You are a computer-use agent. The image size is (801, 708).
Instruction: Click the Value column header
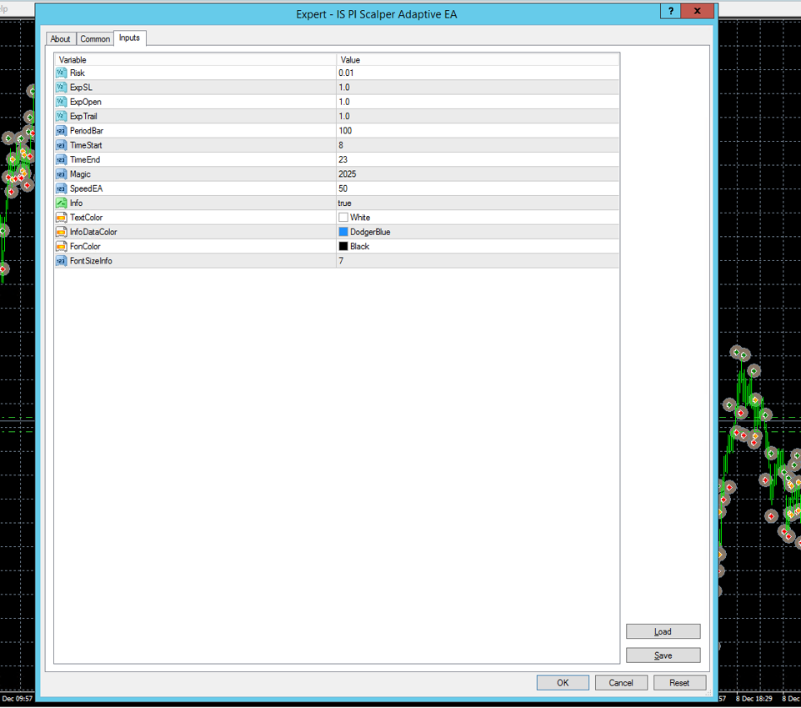tap(477, 60)
